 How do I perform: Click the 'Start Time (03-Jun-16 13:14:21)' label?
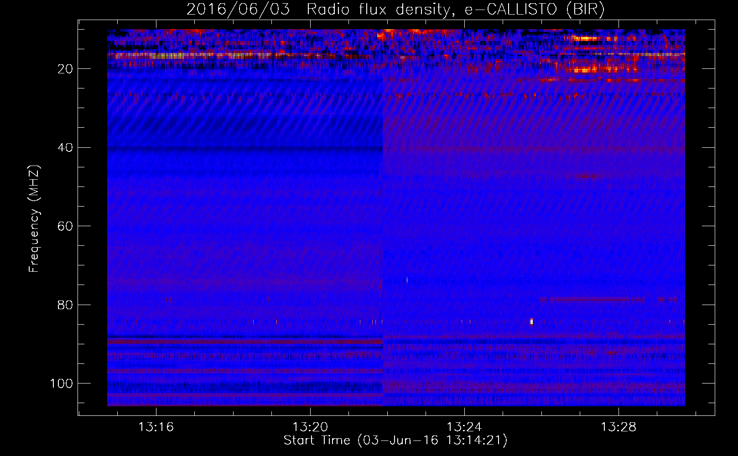point(395,440)
